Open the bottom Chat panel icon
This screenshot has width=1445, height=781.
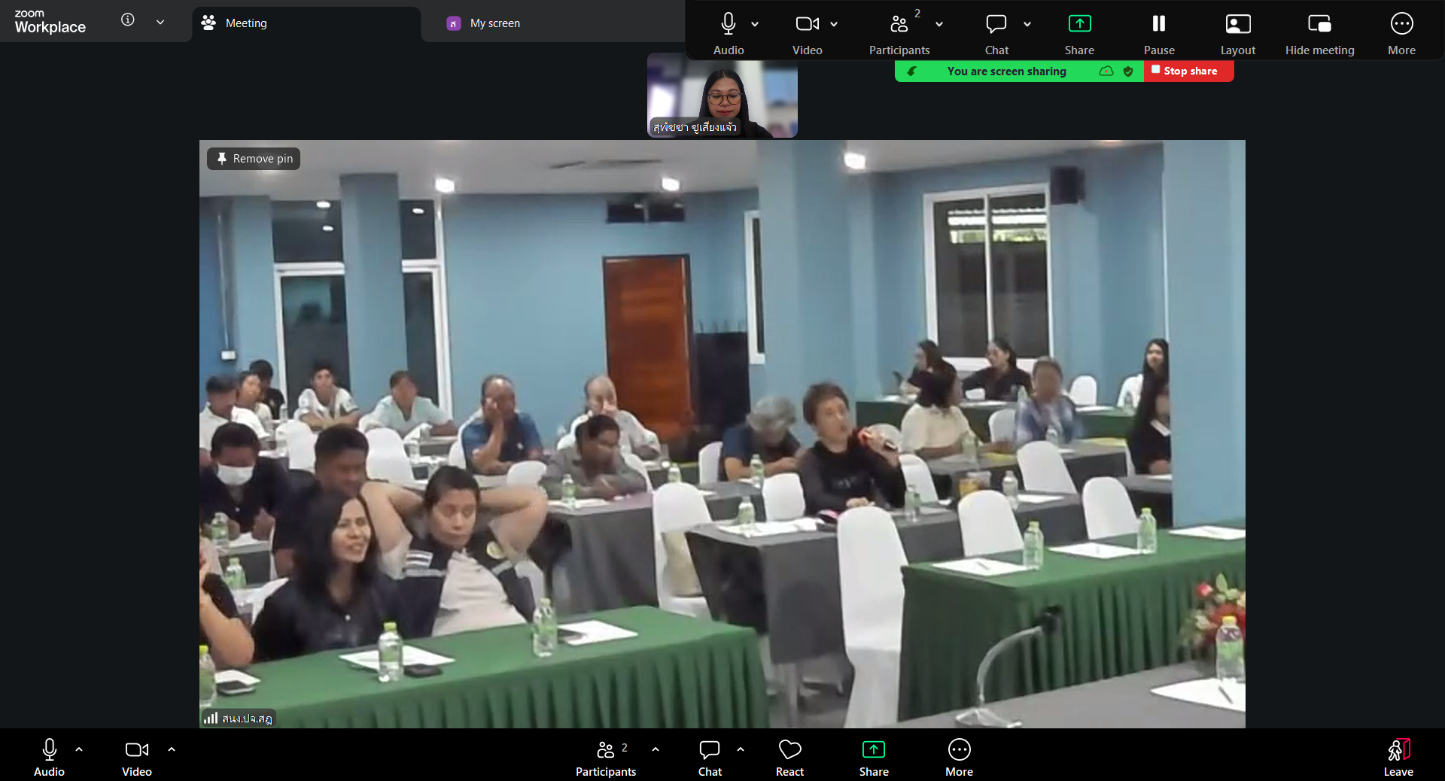pos(709,757)
